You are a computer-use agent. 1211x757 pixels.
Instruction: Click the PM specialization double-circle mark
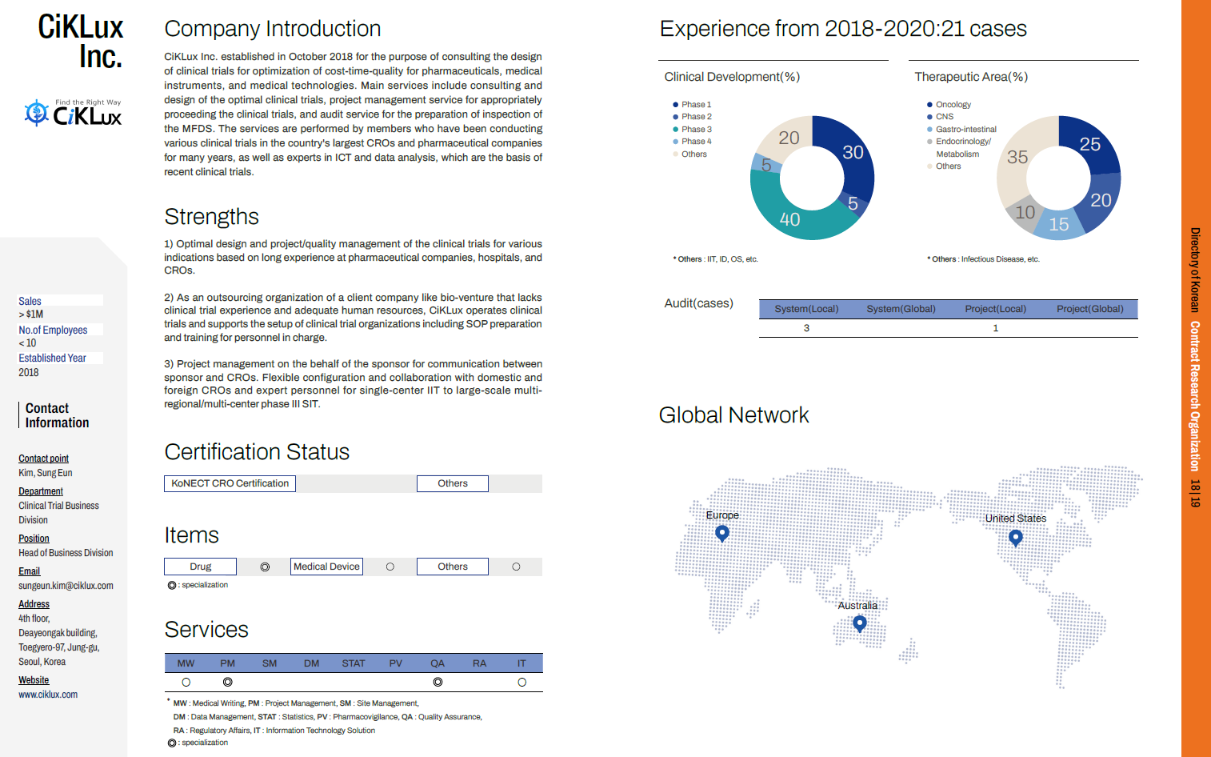(228, 683)
